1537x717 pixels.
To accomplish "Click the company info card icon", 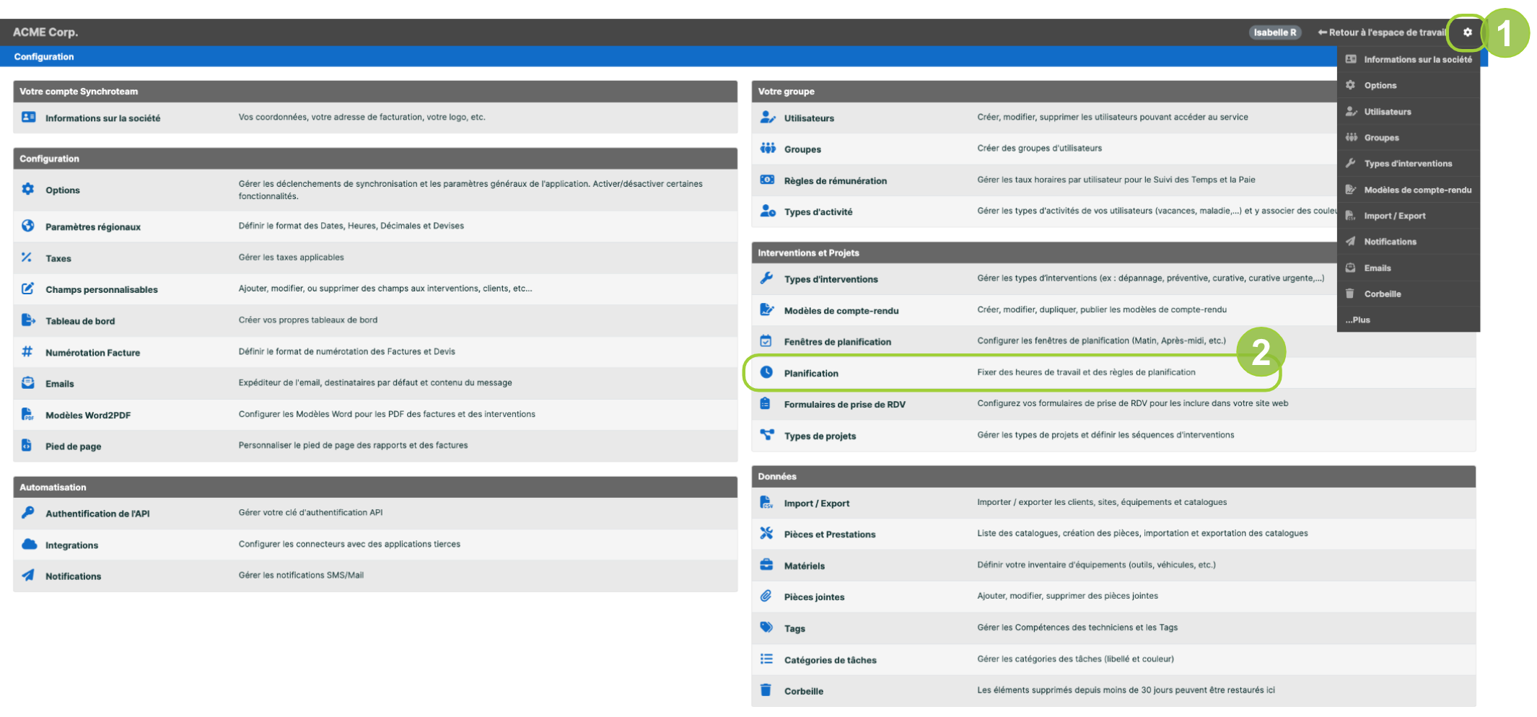I will pos(28,117).
